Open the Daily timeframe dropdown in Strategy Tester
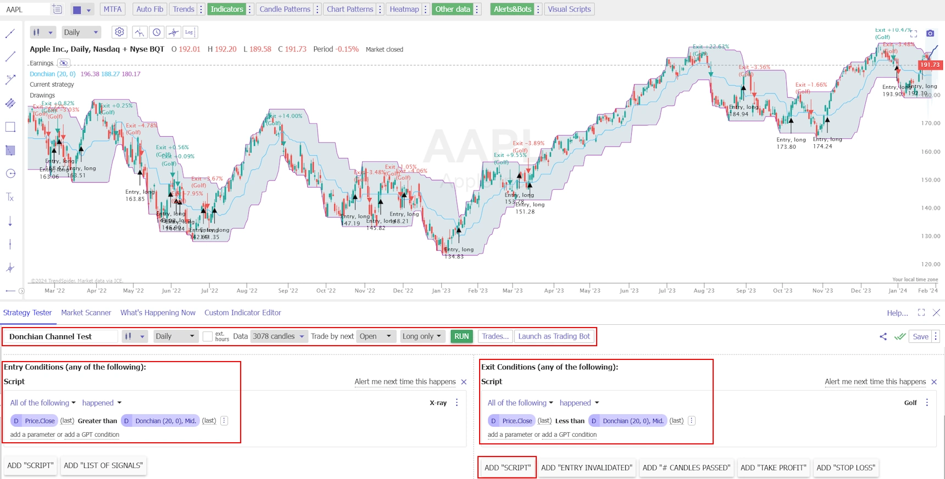The image size is (945, 479). tap(175, 336)
